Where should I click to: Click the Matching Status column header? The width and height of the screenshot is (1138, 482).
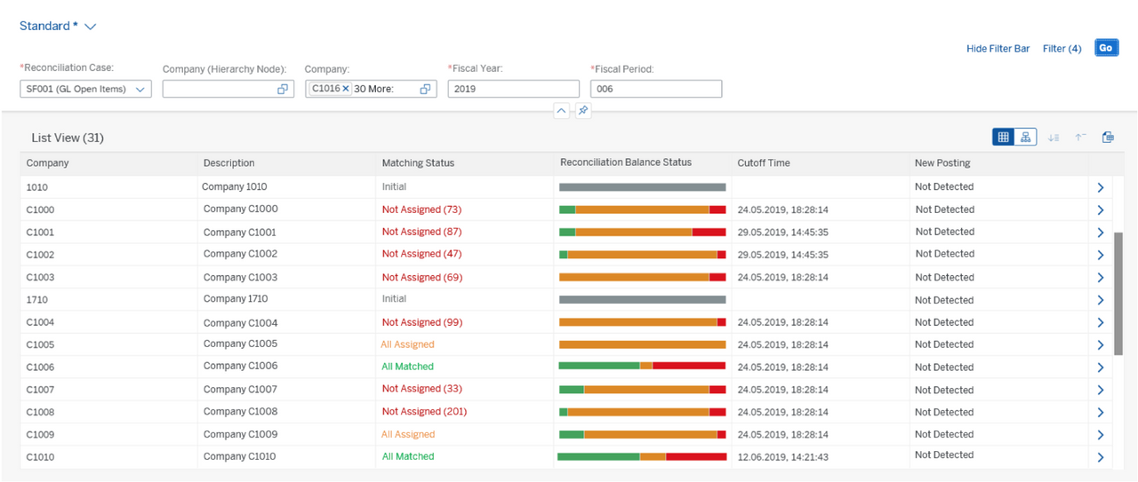coord(418,163)
